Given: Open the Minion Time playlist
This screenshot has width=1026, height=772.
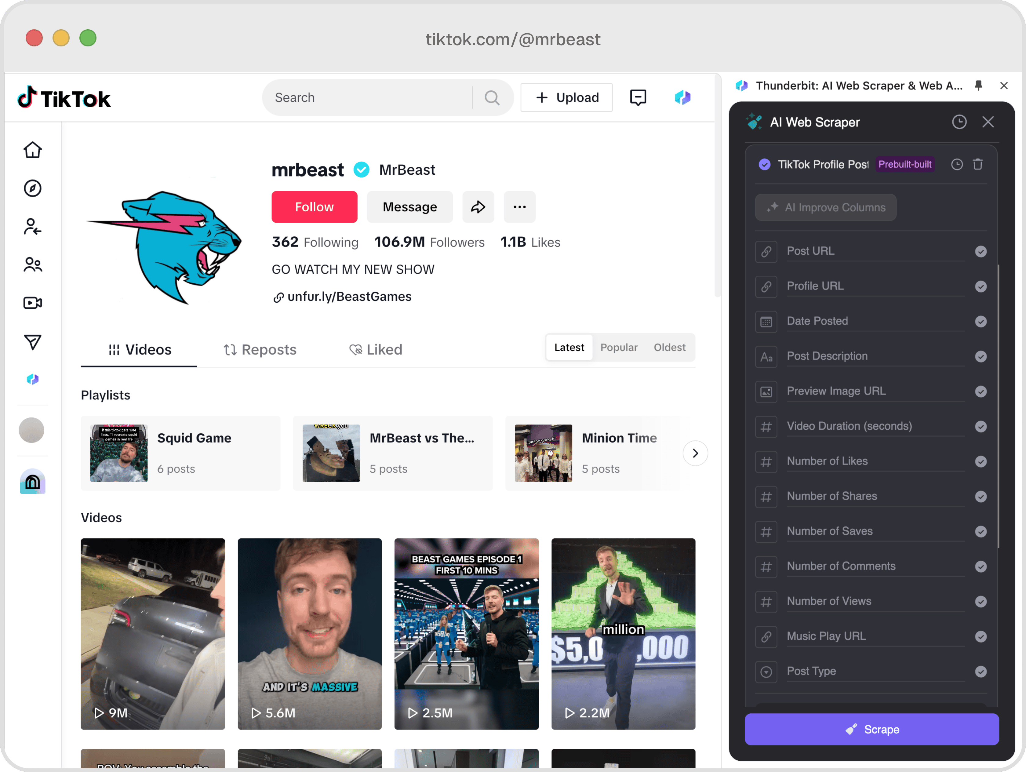Looking at the screenshot, I should pos(593,453).
